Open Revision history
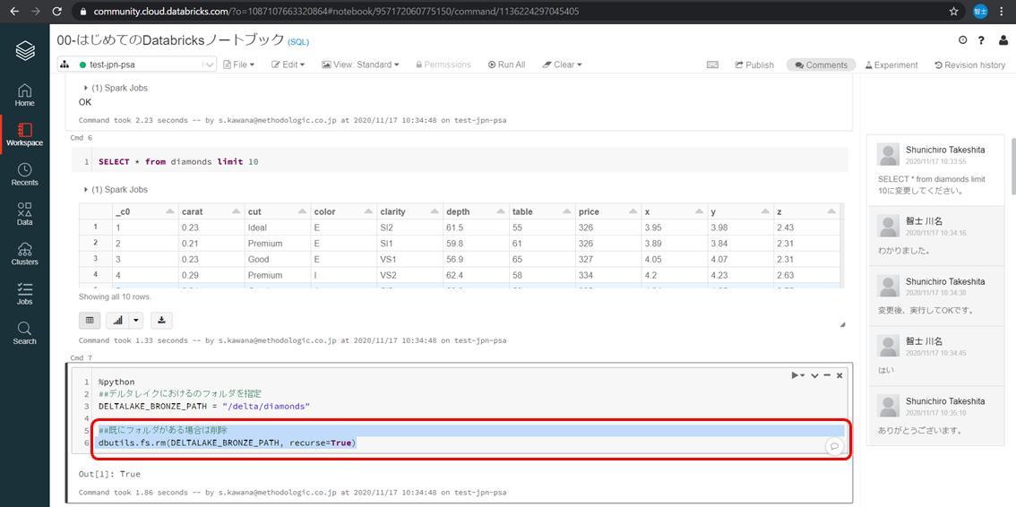The image size is (1016, 507). coord(970,64)
